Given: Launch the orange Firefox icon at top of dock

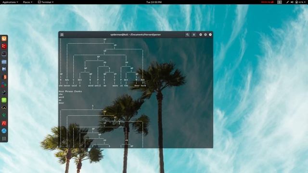Looking at the screenshot, I should [x=4, y=38].
